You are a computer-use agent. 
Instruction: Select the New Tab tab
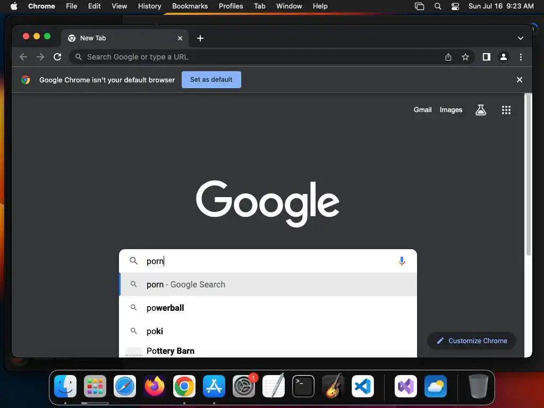tap(125, 38)
